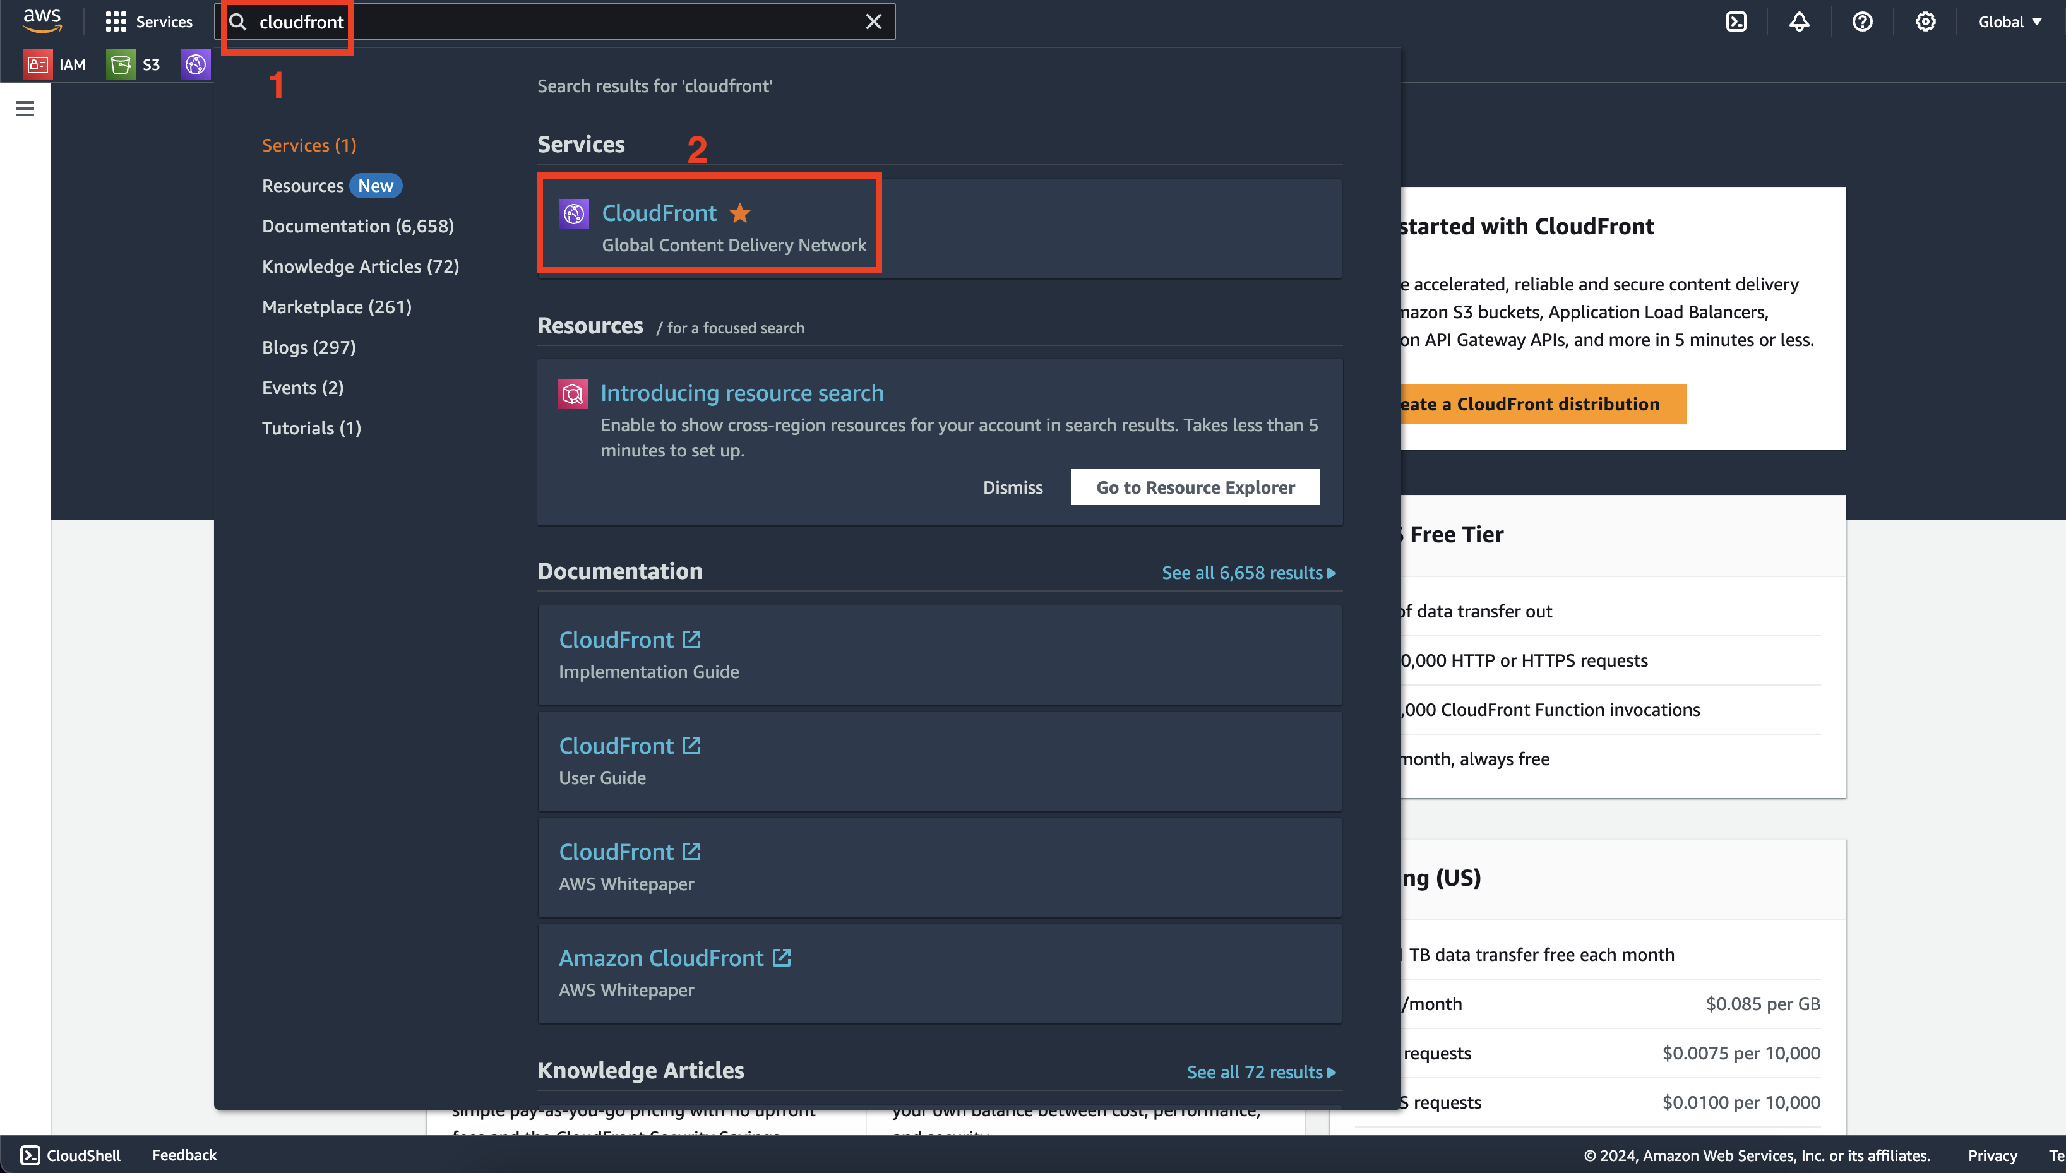Open Introducing resource search link

[x=741, y=392]
